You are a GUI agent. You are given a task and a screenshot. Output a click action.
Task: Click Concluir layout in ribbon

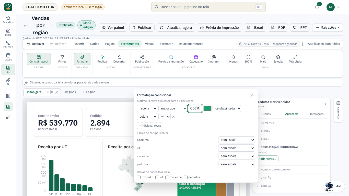tap(39, 59)
